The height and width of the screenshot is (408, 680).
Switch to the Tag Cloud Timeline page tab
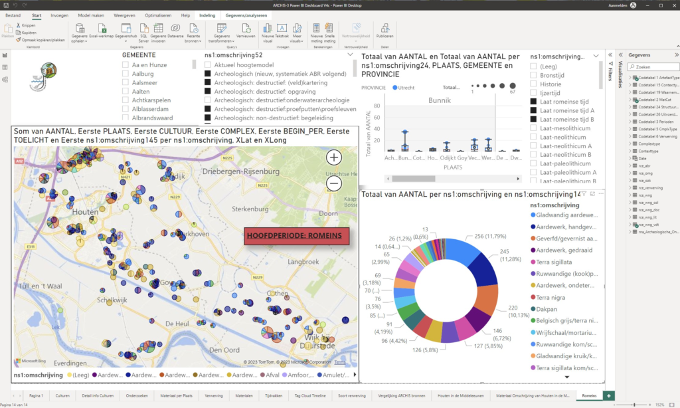[x=311, y=395]
